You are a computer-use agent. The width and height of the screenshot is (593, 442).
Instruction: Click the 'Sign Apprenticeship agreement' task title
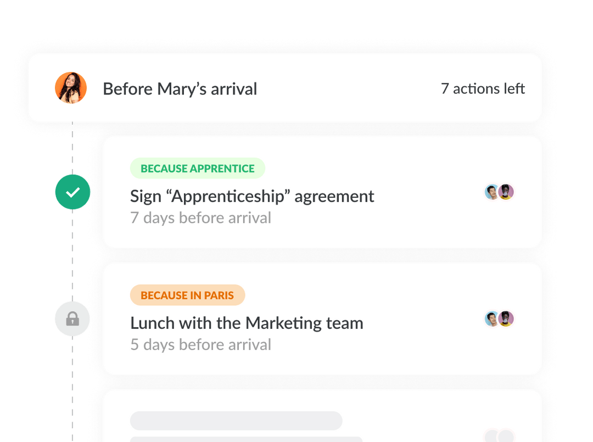[x=251, y=196]
